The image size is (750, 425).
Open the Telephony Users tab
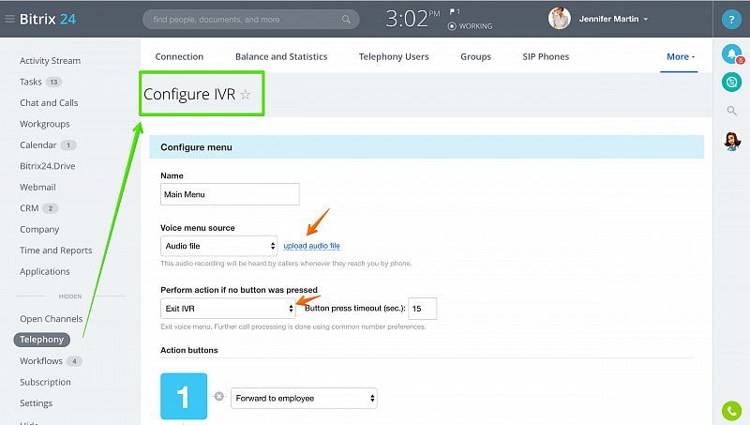394,56
